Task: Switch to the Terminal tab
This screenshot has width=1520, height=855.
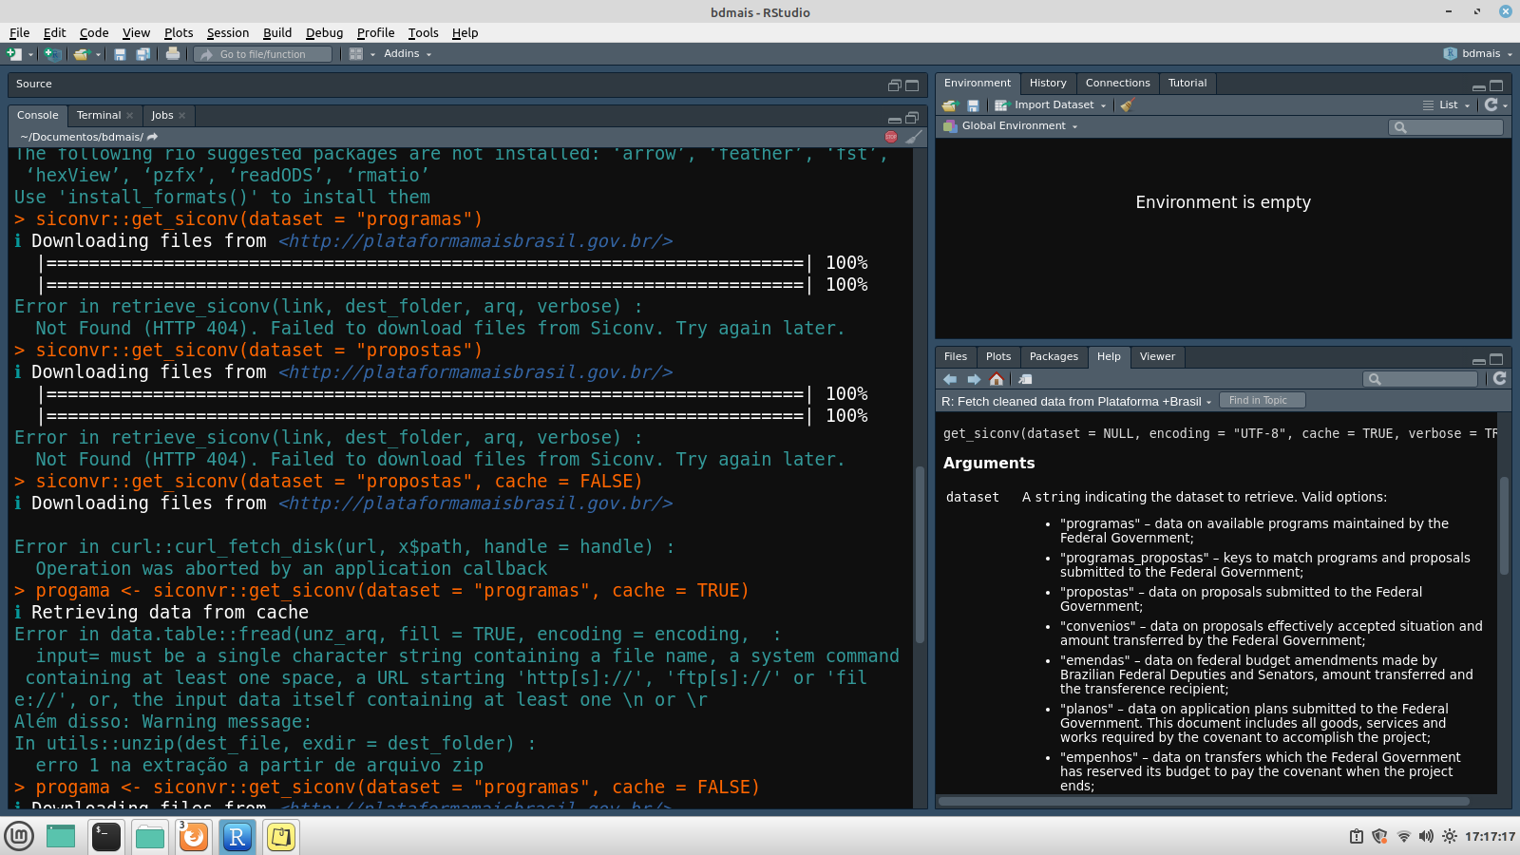Action: [99, 115]
